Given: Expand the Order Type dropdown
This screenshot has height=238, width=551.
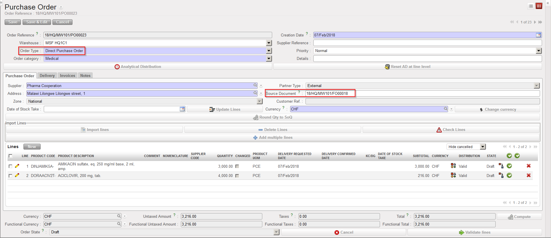Looking at the screenshot, I should tap(269, 51).
